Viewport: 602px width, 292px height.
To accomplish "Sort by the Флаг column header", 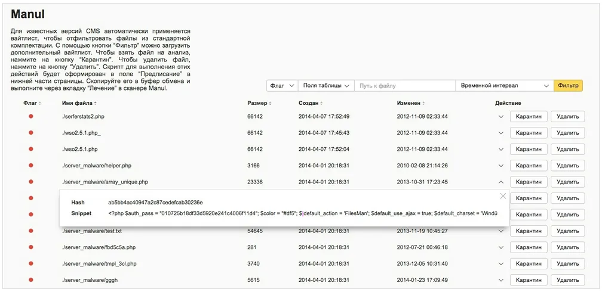I will [32, 103].
